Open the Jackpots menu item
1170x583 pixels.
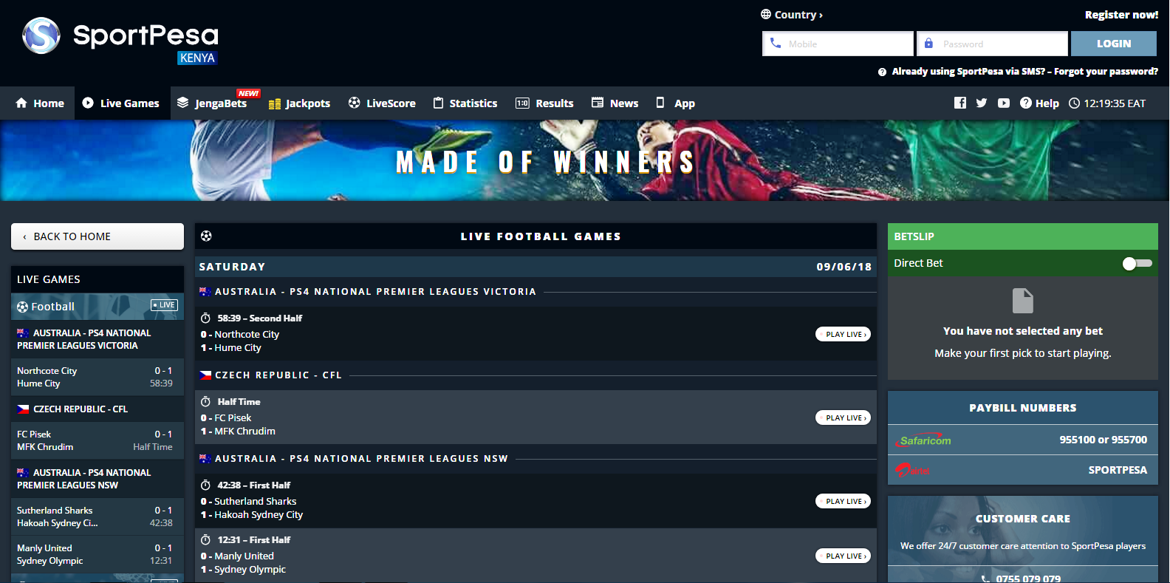pyautogui.click(x=299, y=103)
